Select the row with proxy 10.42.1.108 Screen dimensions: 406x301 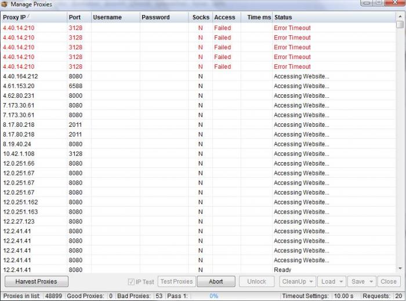point(198,154)
